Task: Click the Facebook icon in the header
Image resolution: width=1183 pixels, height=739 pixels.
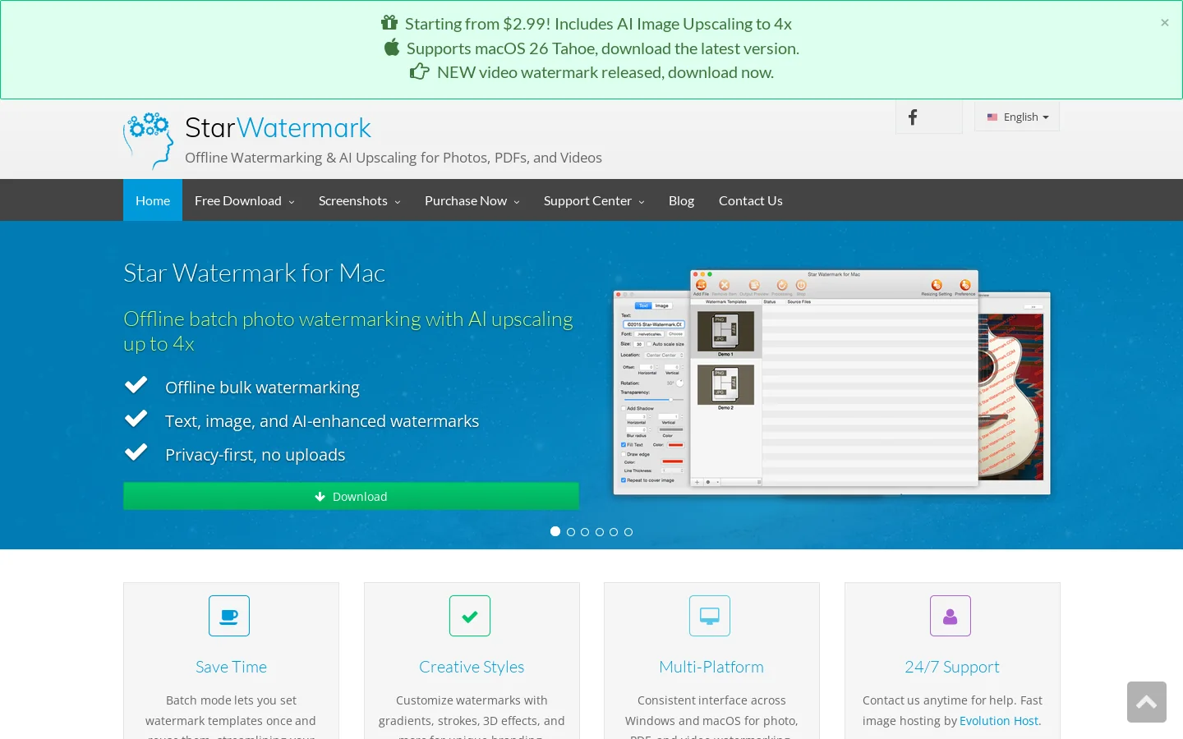Action: [913, 117]
